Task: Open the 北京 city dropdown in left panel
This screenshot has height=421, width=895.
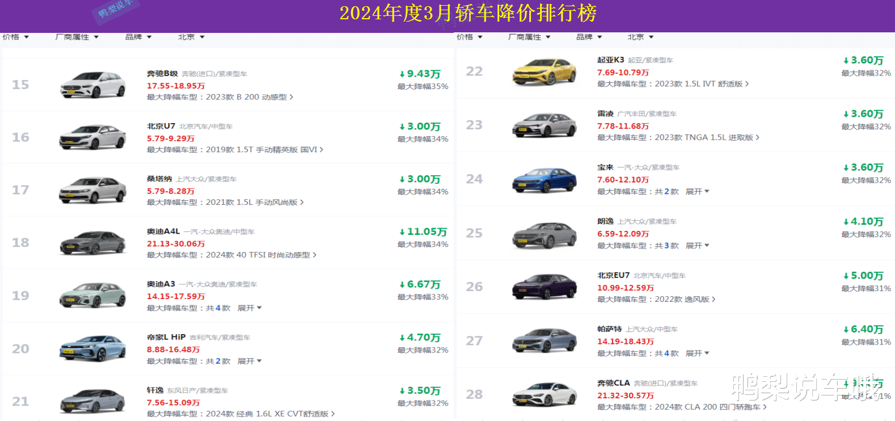Action: (x=191, y=37)
